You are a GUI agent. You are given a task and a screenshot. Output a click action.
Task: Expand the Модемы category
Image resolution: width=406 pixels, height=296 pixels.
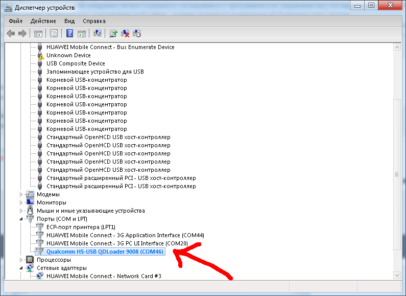pyautogui.click(x=21, y=194)
